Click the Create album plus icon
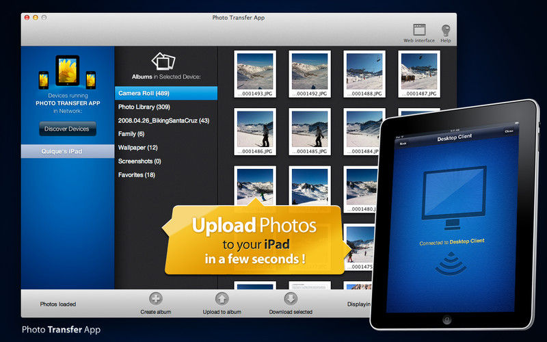This screenshot has width=547, height=342. [156, 299]
